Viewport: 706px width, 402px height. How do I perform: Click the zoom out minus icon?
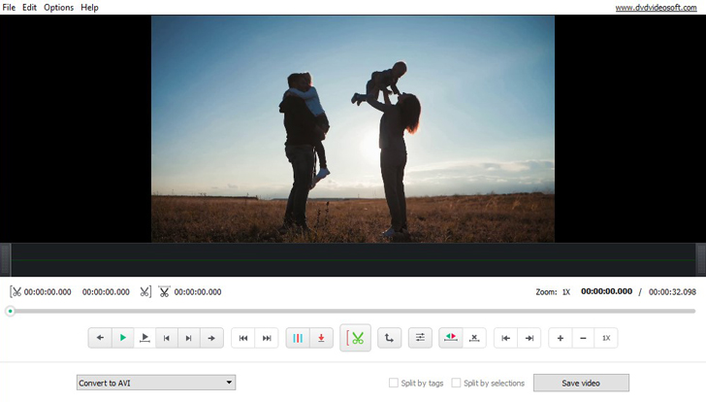[x=582, y=338]
